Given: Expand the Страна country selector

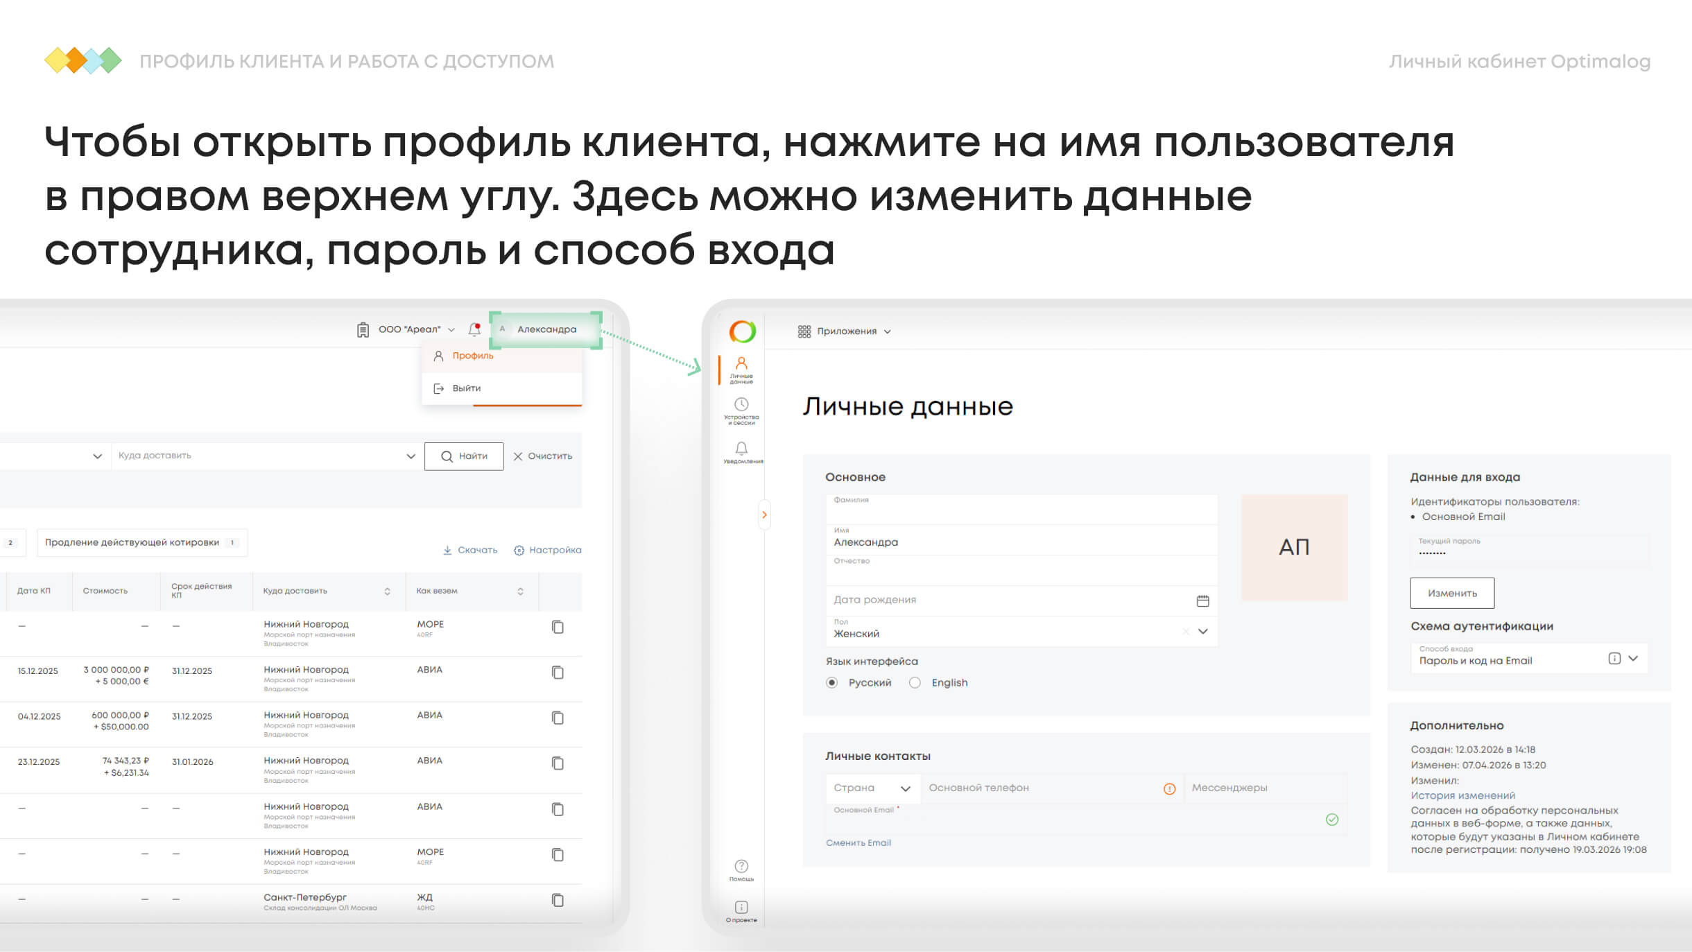Looking at the screenshot, I should pyautogui.click(x=872, y=788).
